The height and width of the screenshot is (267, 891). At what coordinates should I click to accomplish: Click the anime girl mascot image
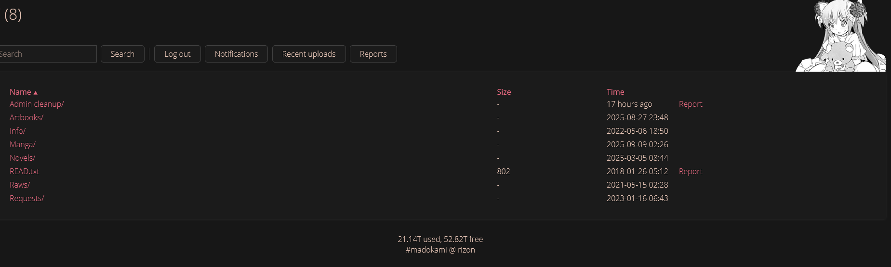(840, 36)
